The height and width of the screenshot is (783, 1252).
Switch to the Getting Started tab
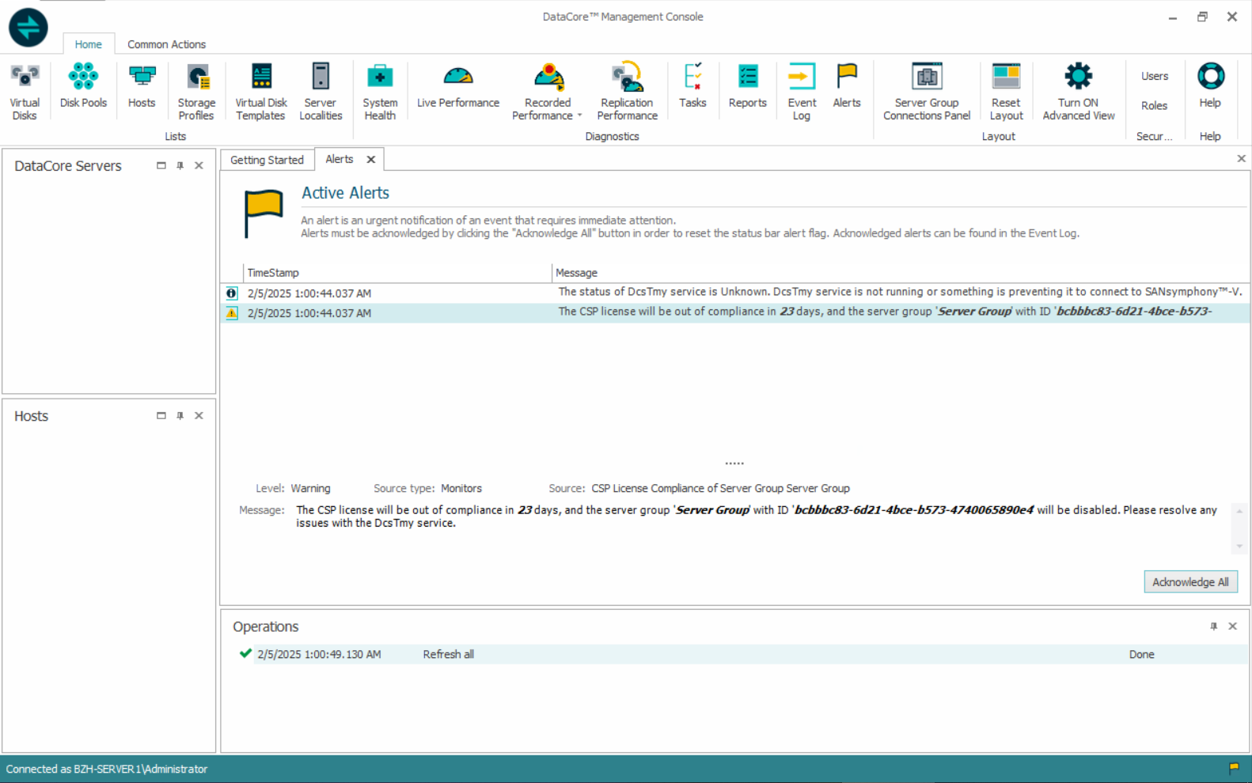(x=267, y=160)
